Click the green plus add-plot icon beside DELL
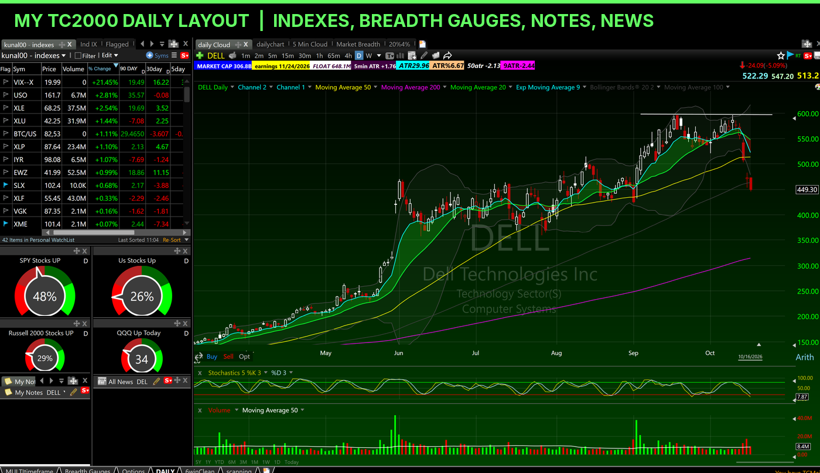This screenshot has width=820, height=473. (x=200, y=56)
